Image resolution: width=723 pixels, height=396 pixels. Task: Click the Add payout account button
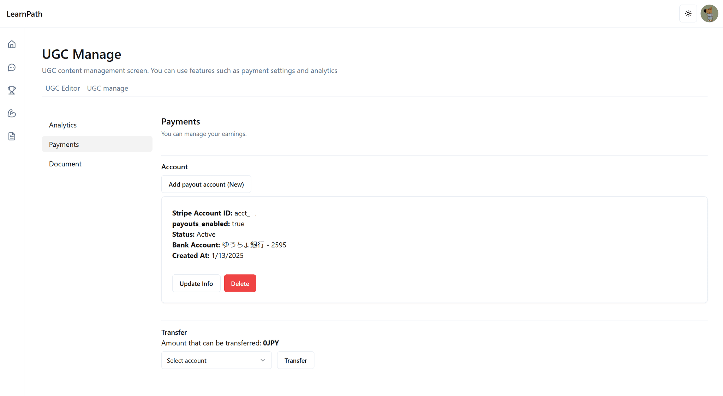click(x=206, y=184)
